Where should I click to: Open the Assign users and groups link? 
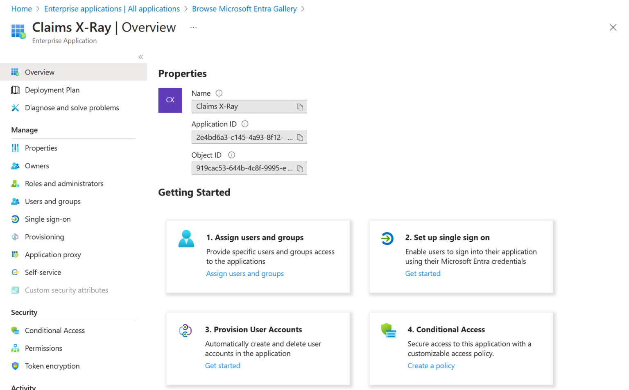tap(245, 273)
